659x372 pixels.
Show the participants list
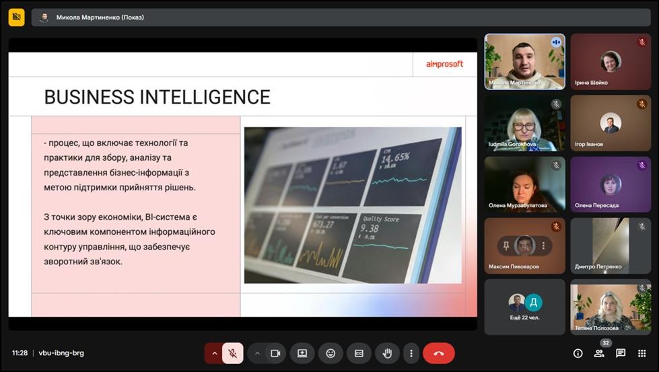pos(599,353)
